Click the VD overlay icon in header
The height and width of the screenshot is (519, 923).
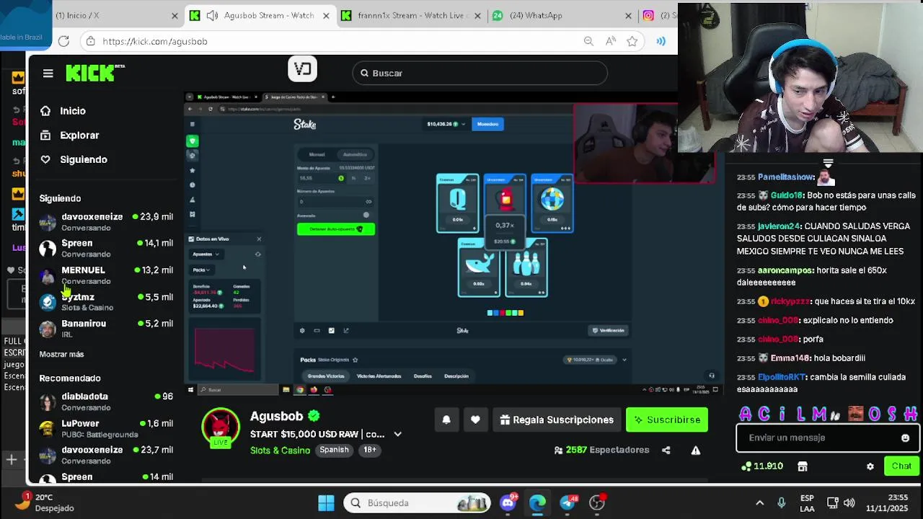[303, 69]
